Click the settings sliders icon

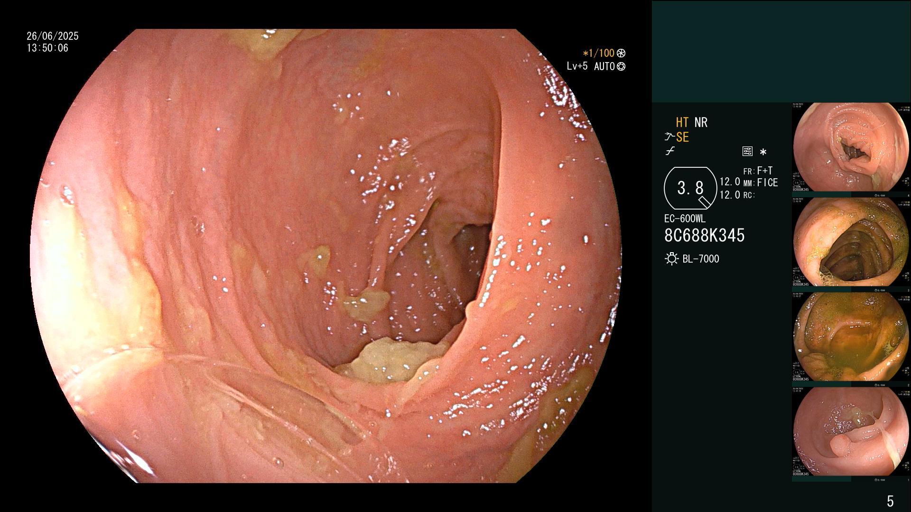(747, 152)
